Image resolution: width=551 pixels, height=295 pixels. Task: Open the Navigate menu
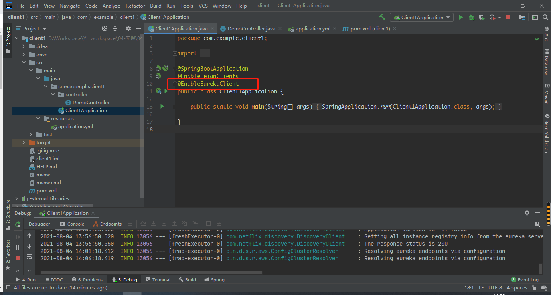point(69,6)
